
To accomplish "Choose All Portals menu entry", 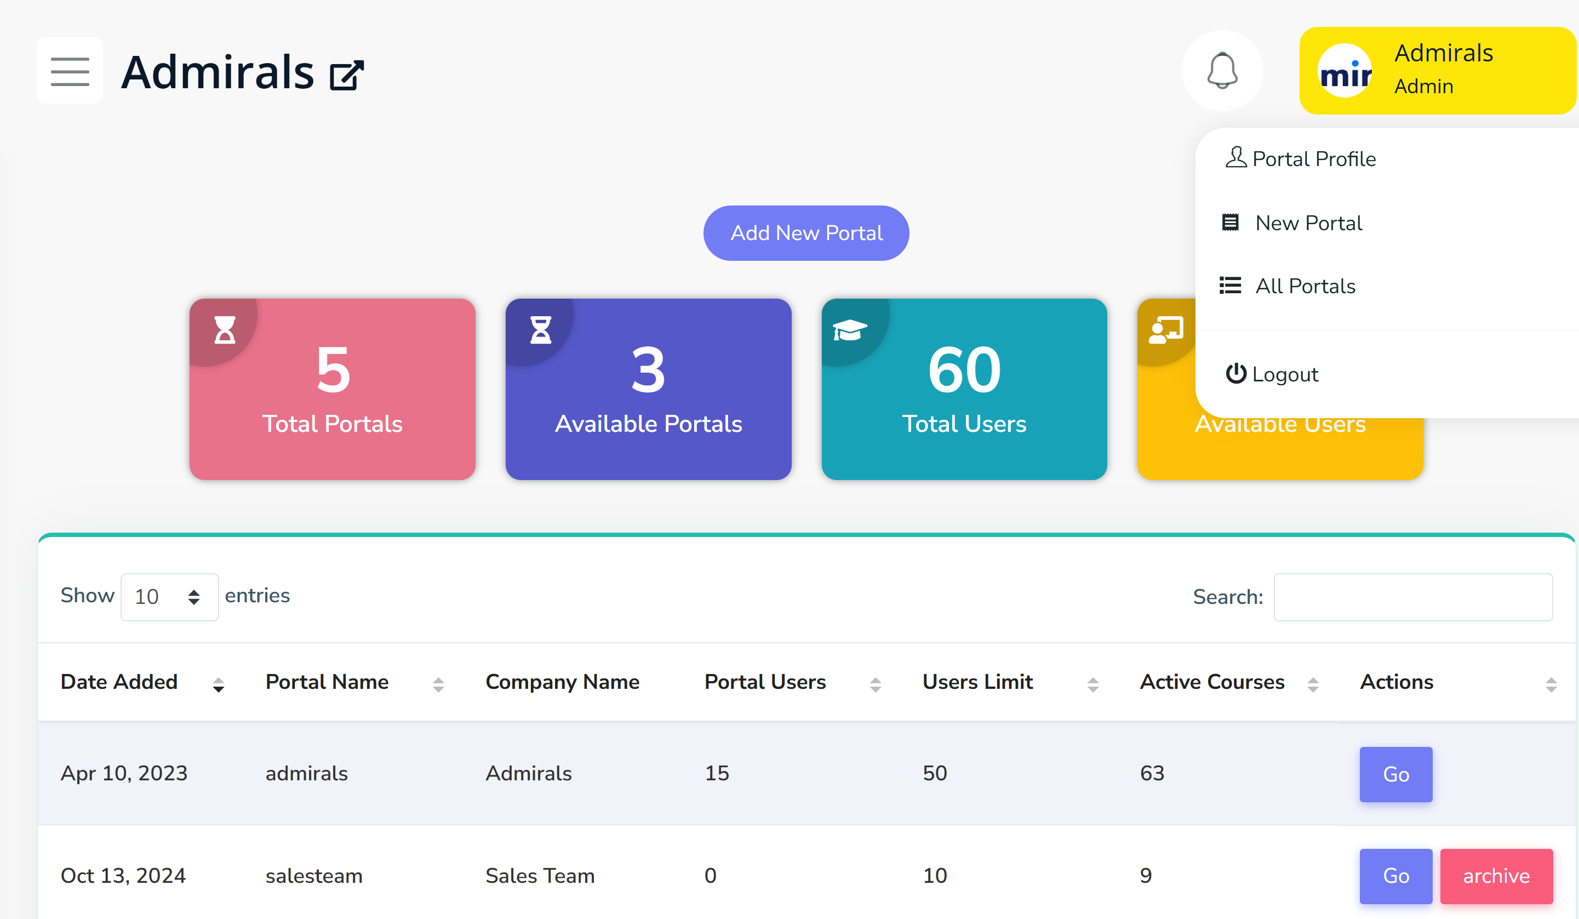I will (1305, 286).
